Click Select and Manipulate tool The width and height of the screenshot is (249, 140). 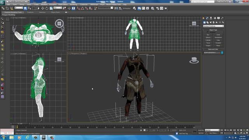69,8
